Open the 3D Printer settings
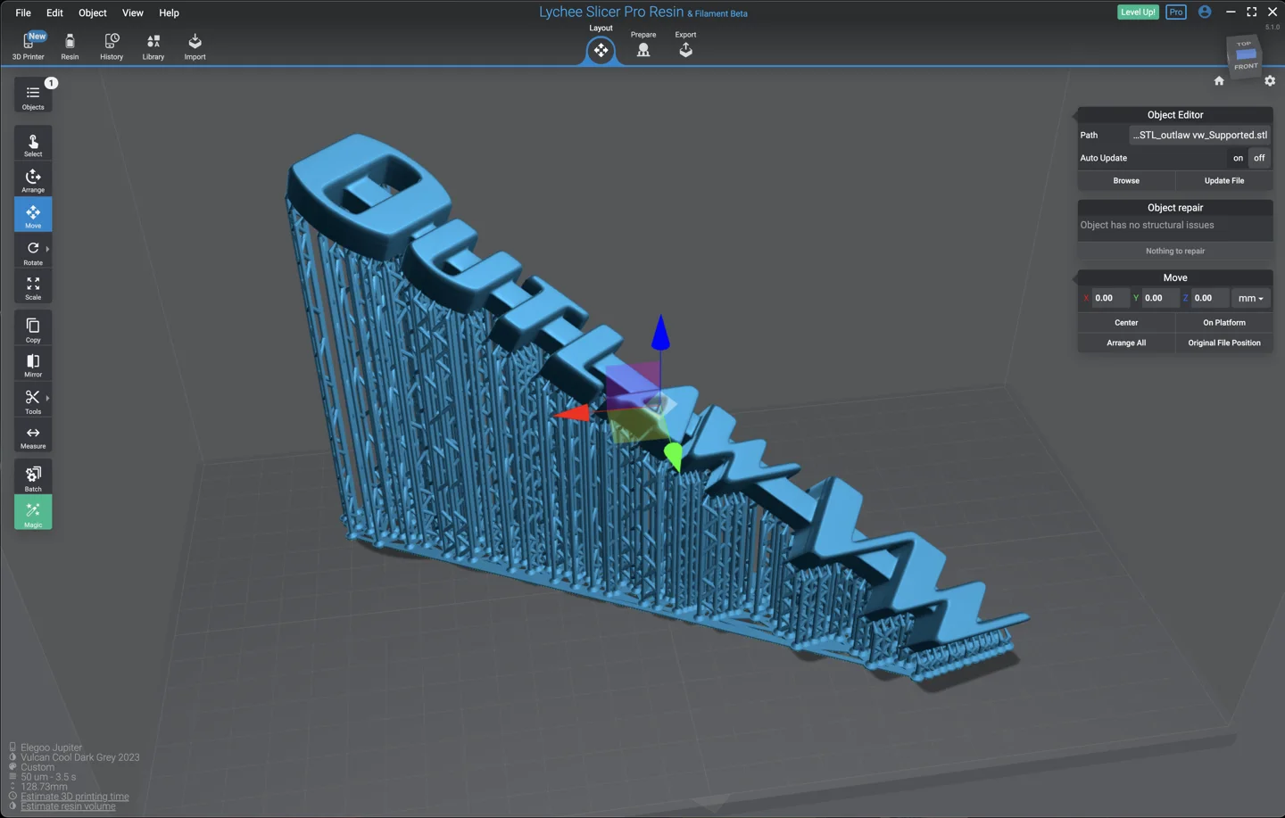 click(29, 45)
